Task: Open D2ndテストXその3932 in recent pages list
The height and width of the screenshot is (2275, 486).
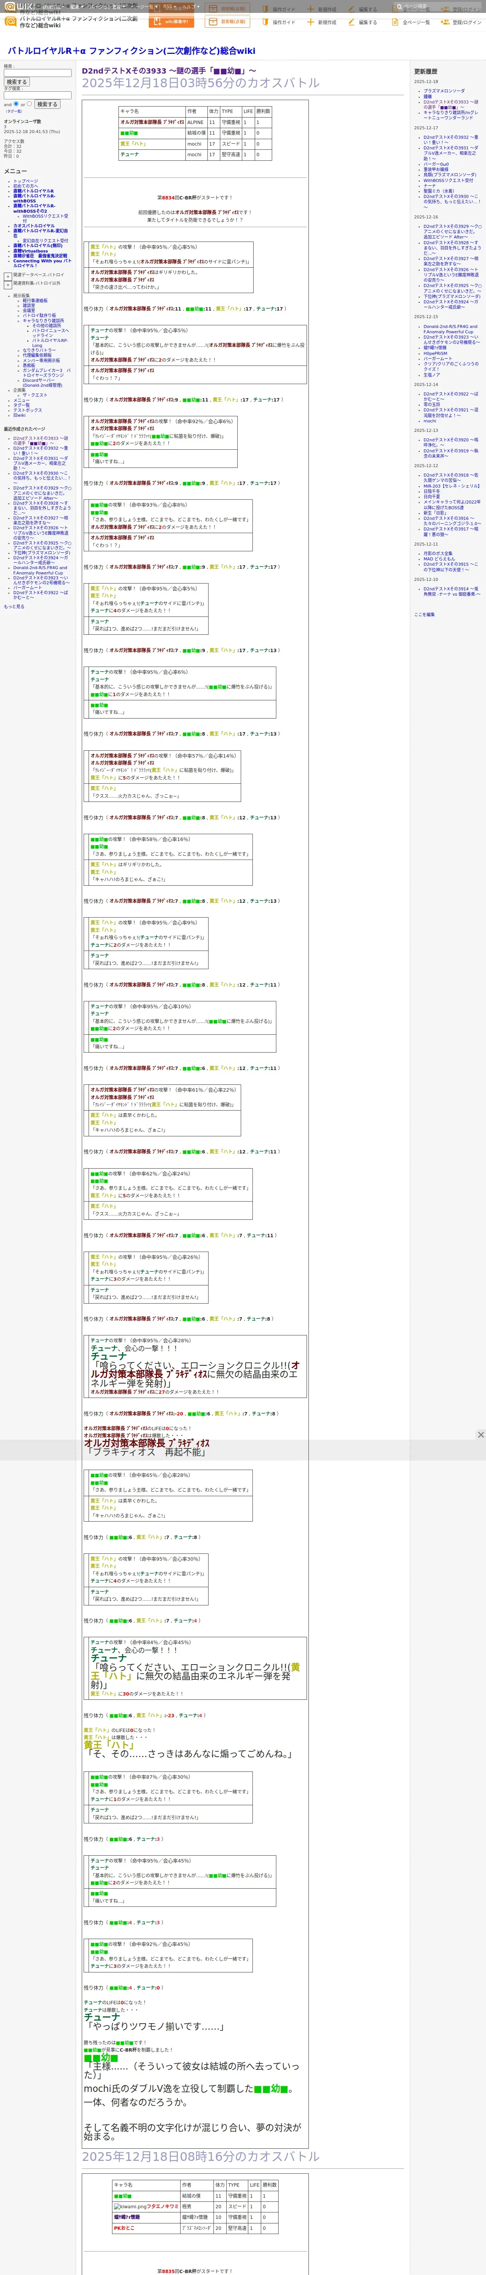Action: click(40, 450)
